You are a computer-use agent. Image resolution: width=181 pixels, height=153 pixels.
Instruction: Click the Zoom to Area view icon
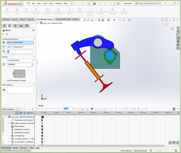(x=88, y=20)
